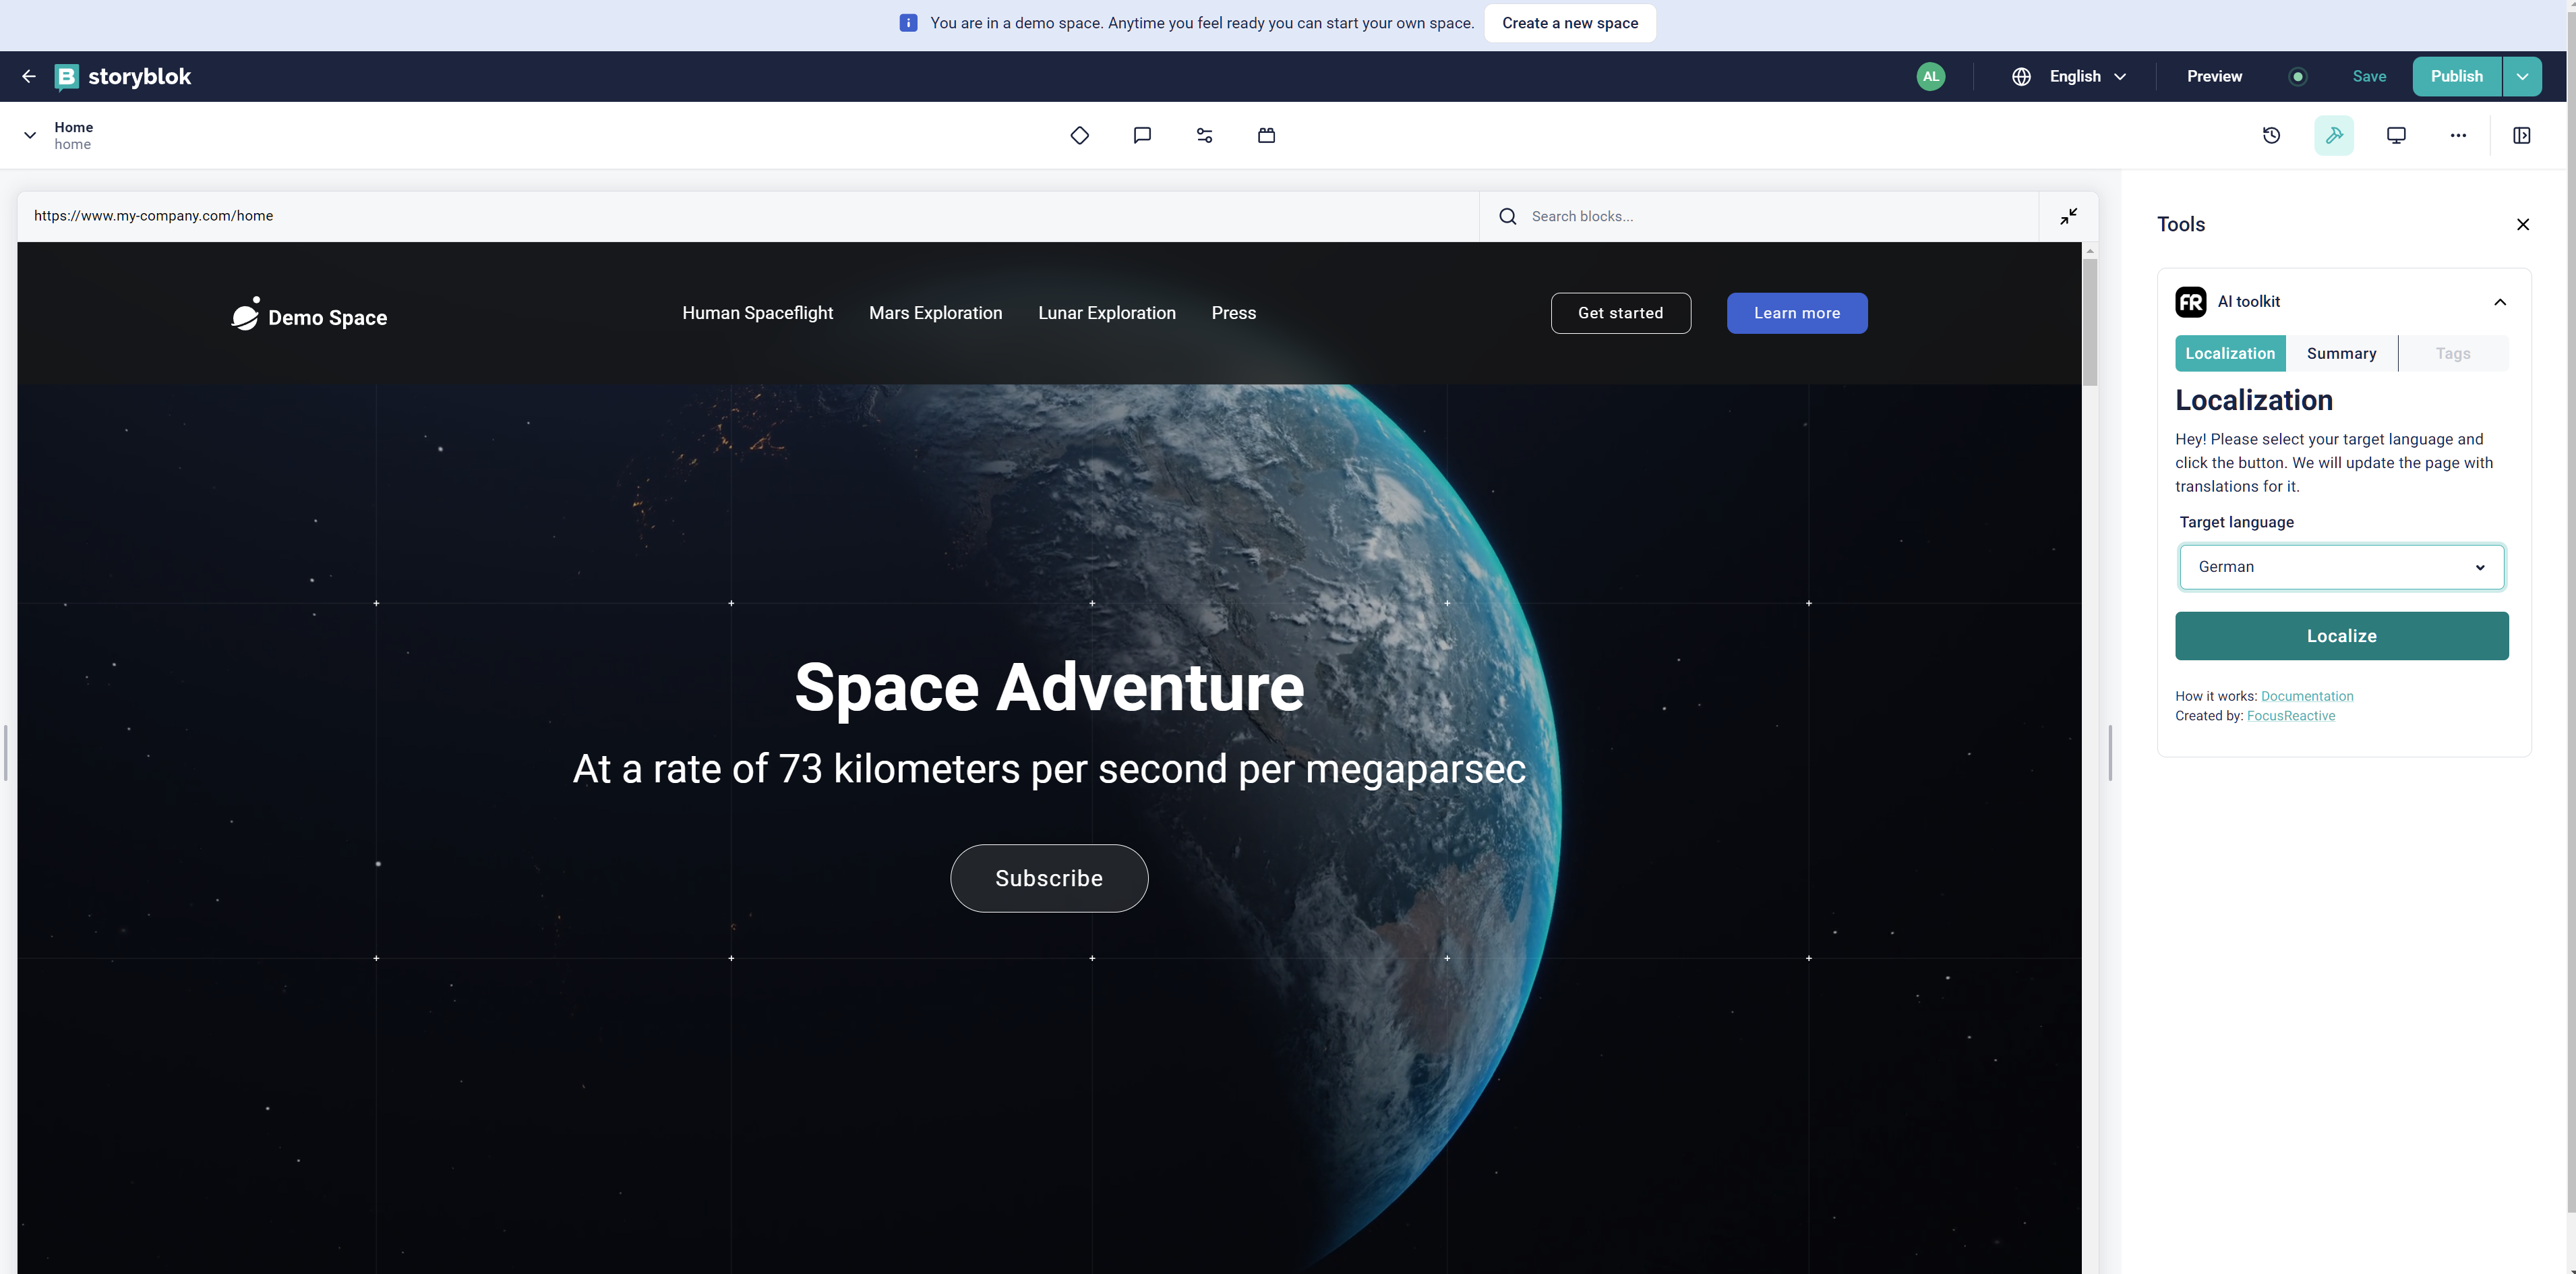The height and width of the screenshot is (1274, 2576).
Task: Collapse the preview with shrink arrows icon
Action: [2069, 216]
